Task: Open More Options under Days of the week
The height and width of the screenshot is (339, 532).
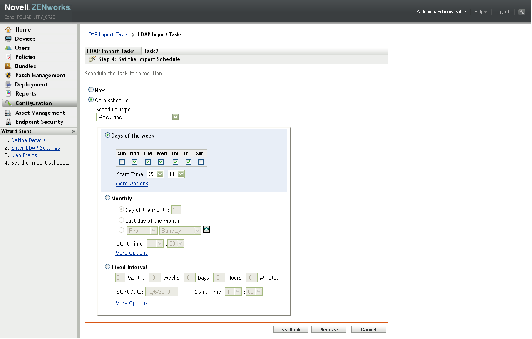Action: (x=132, y=183)
